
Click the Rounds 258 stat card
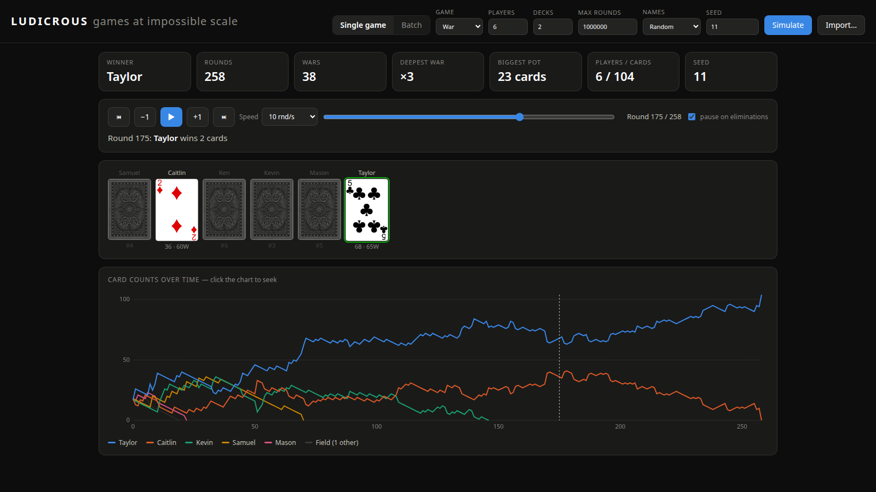[x=243, y=72]
